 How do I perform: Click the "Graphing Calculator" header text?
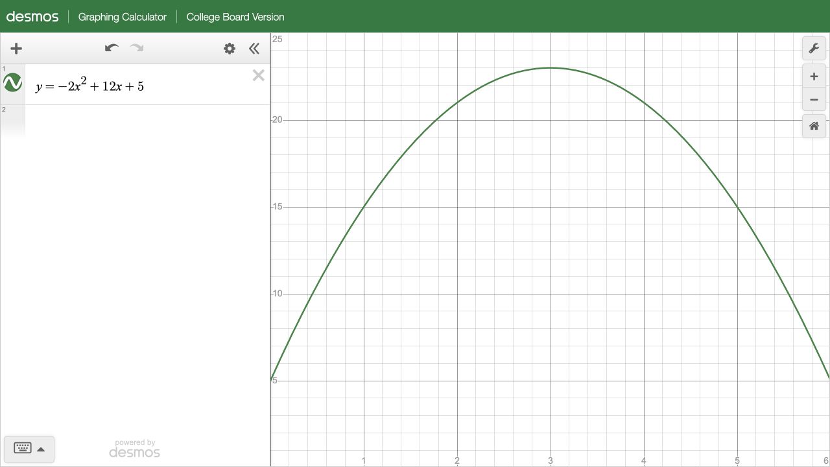(123, 17)
